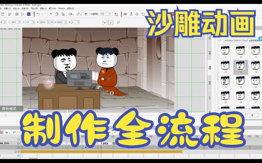
Task: Click the Undo arrow icon
Action: 38,14
